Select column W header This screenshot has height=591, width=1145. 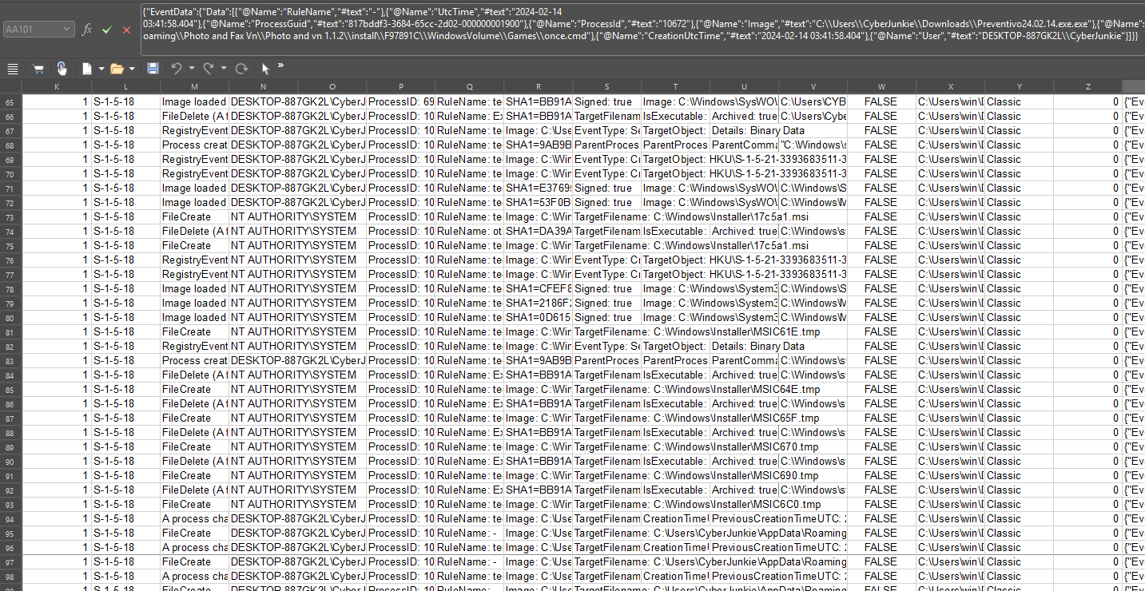tap(881, 86)
